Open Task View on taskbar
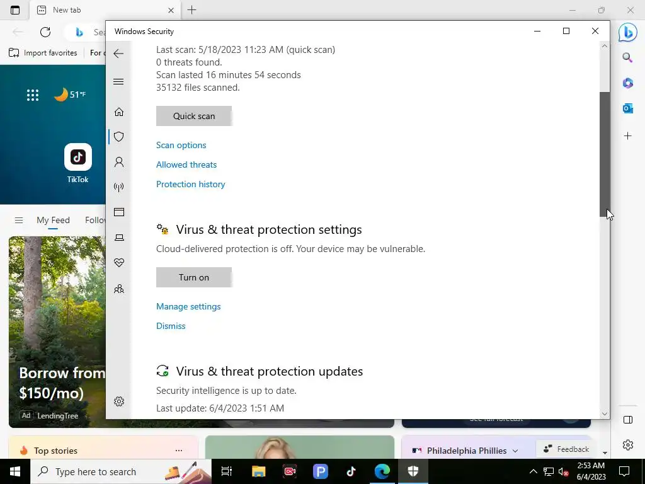Viewport: 645px width, 484px height. click(227, 471)
